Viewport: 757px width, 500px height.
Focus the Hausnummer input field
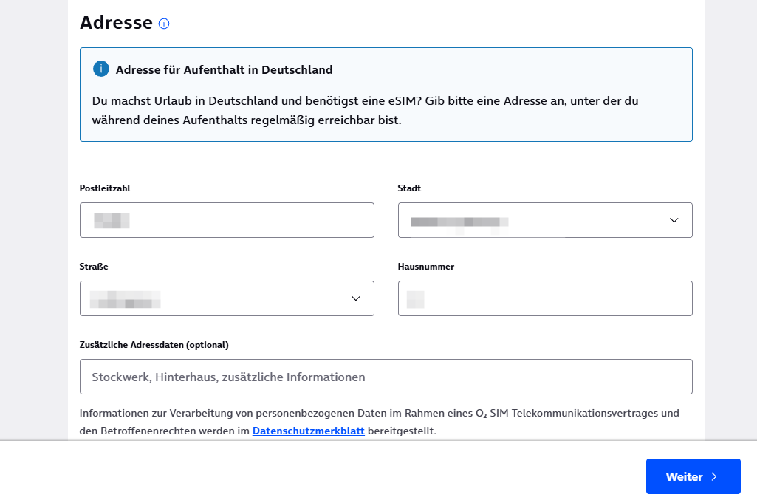pos(545,298)
